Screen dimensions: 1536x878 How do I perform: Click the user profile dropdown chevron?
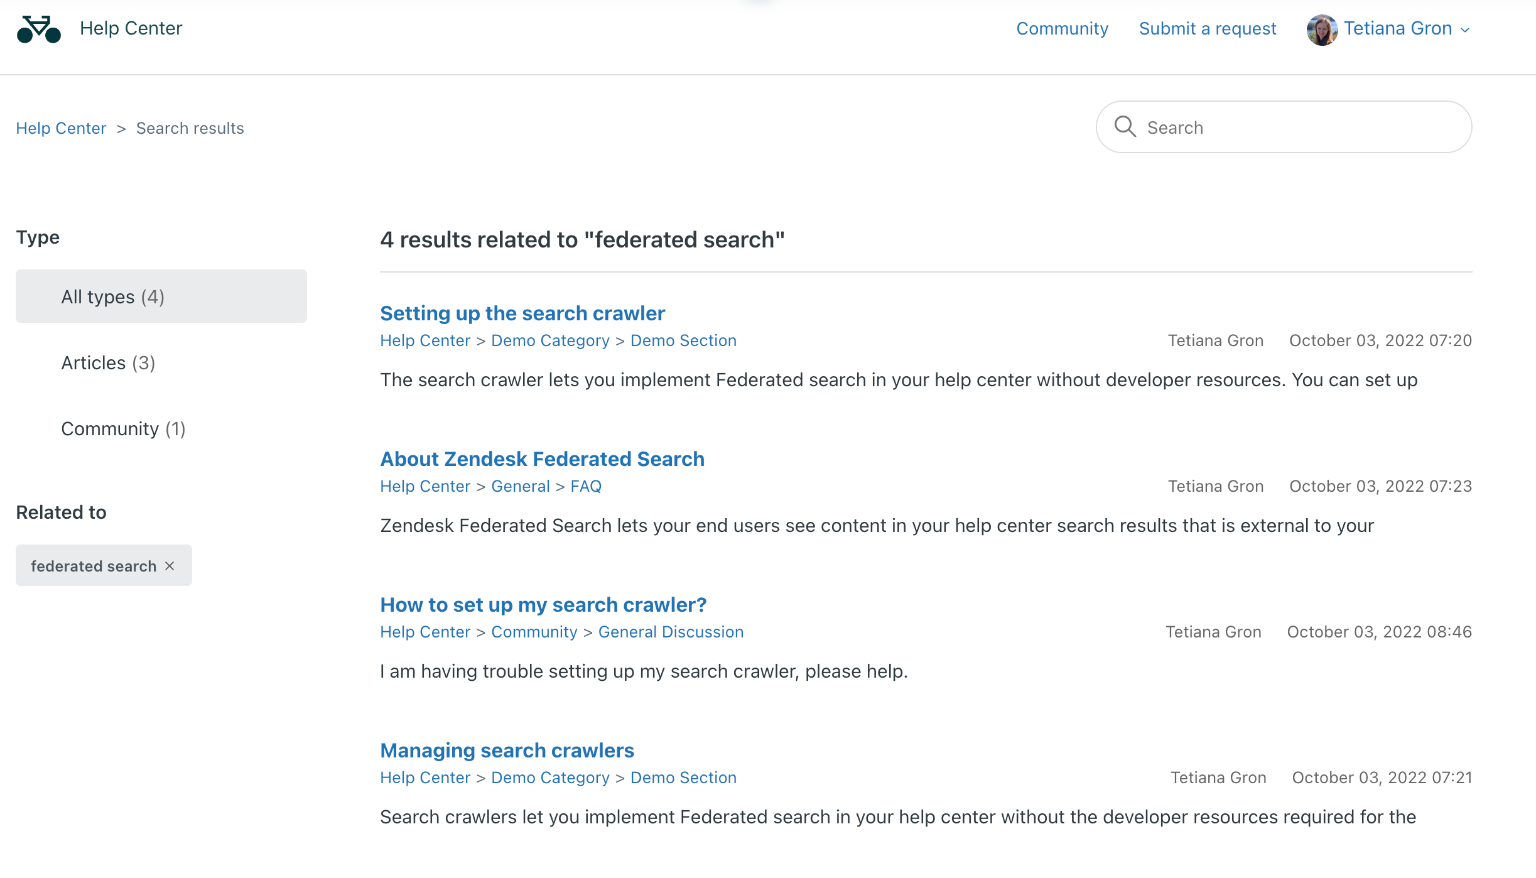(1468, 30)
